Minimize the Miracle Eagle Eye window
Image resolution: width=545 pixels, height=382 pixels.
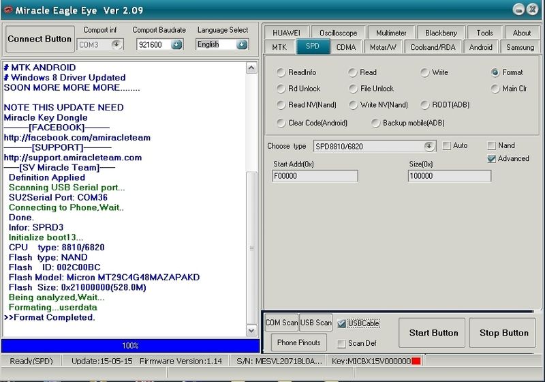[x=518, y=10]
